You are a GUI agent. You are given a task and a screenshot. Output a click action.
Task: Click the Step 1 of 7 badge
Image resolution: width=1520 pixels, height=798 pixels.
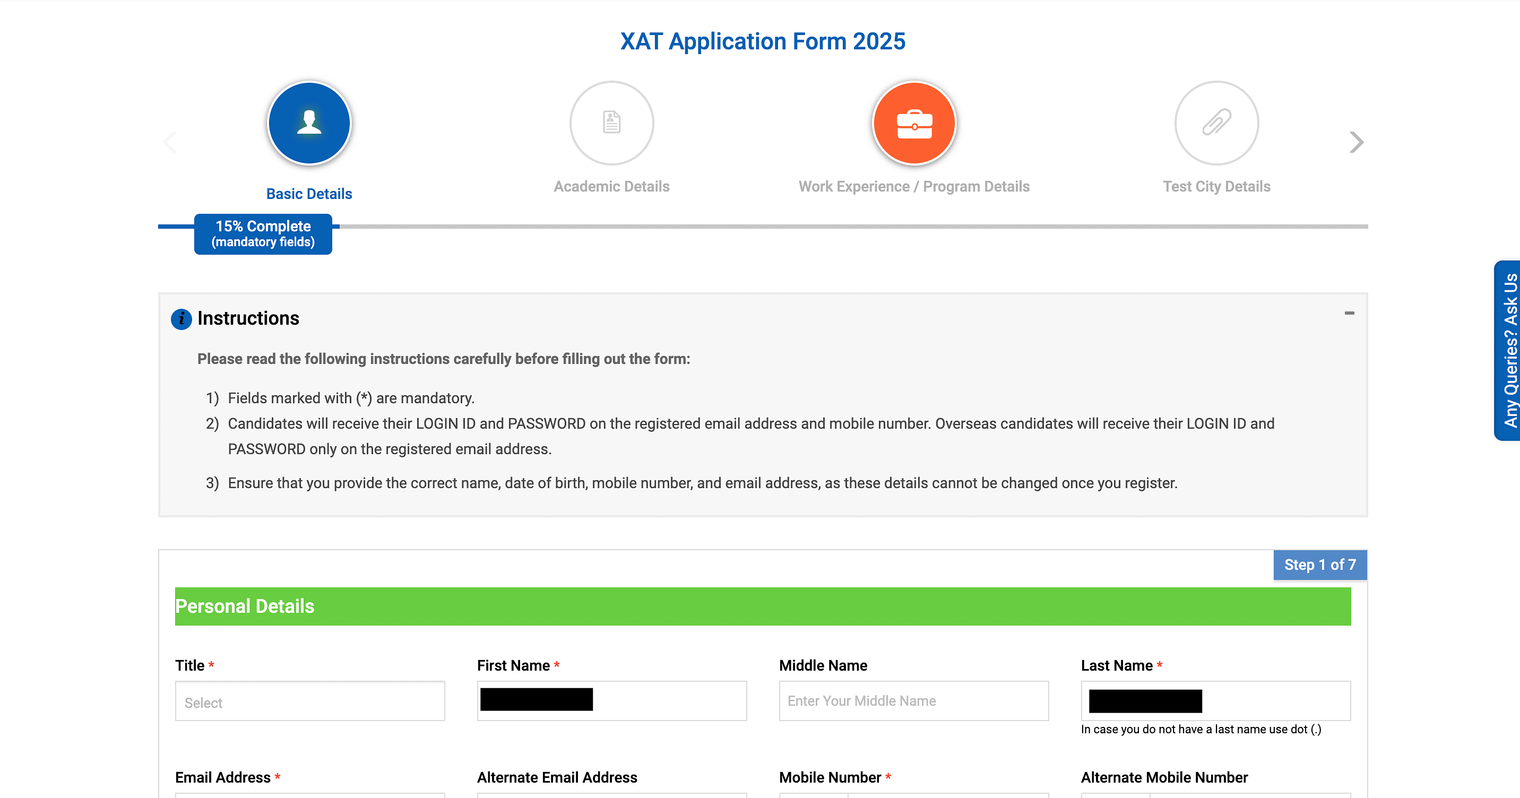[x=1320, y=565]
